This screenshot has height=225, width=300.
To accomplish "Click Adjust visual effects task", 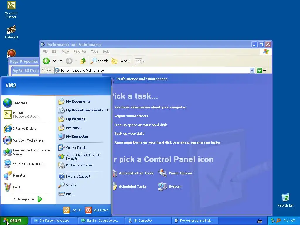I will click(x=131, y=116).
